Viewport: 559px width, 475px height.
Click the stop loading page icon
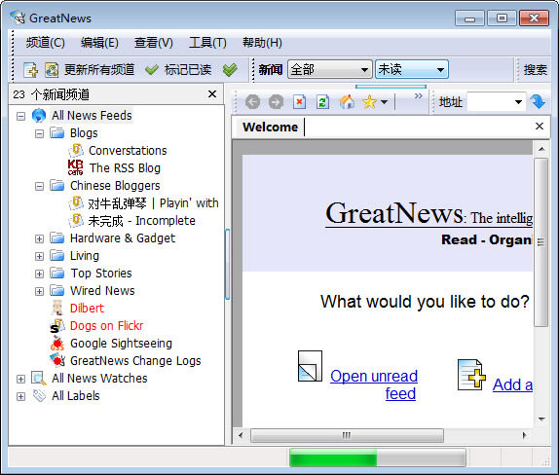point(300,102)
